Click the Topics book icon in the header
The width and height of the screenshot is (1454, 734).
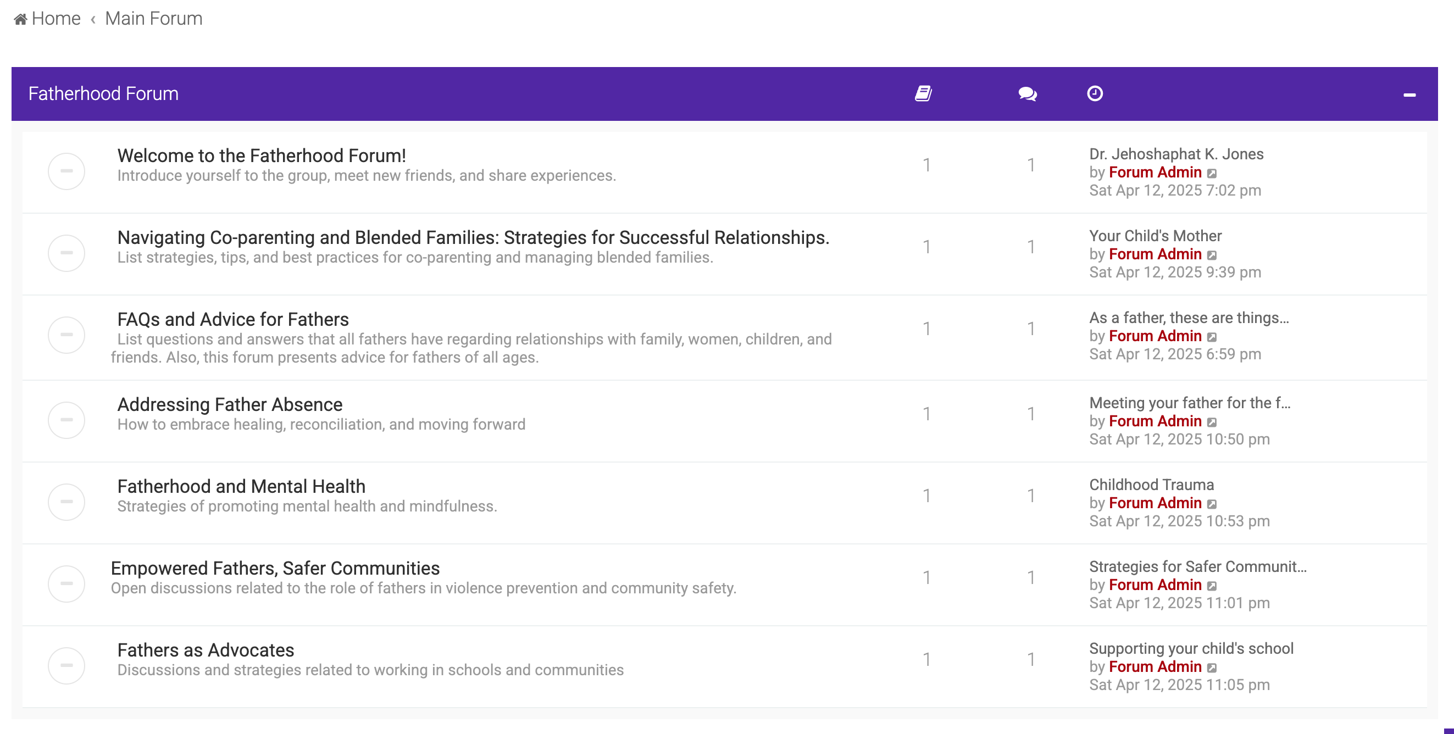point(923,93)
